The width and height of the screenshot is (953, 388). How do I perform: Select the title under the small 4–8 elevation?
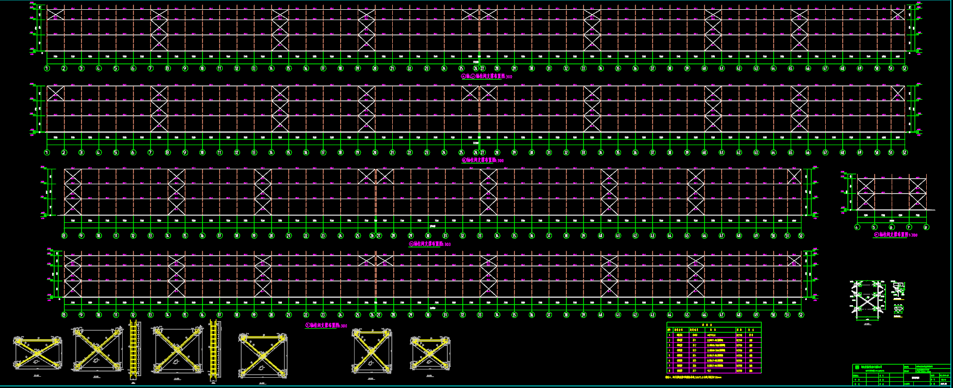pyautogui.click(x=896, y=235)
